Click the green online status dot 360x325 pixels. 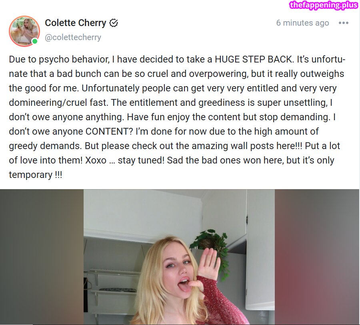[x=35, y=41]
